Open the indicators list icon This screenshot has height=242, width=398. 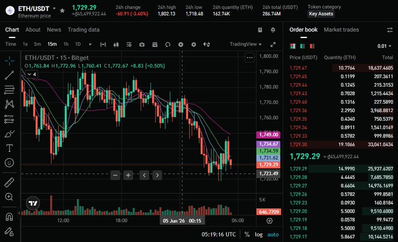coord(129,45)
